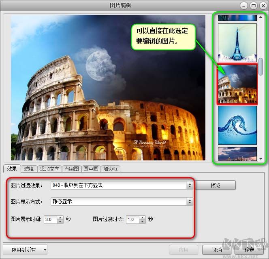
Task: Open the 图片显示方式 dropdown
Action: tap(190, 202)
